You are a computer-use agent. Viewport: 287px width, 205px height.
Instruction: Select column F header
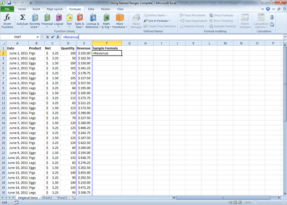107,44
